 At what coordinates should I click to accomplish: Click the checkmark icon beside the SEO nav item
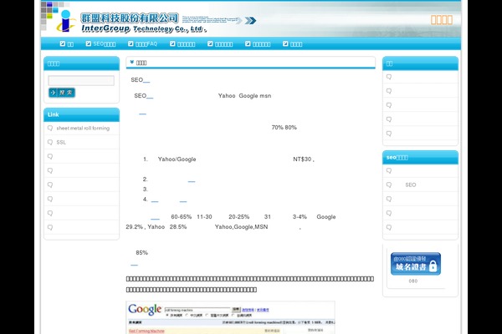click(x=89, y=43)
